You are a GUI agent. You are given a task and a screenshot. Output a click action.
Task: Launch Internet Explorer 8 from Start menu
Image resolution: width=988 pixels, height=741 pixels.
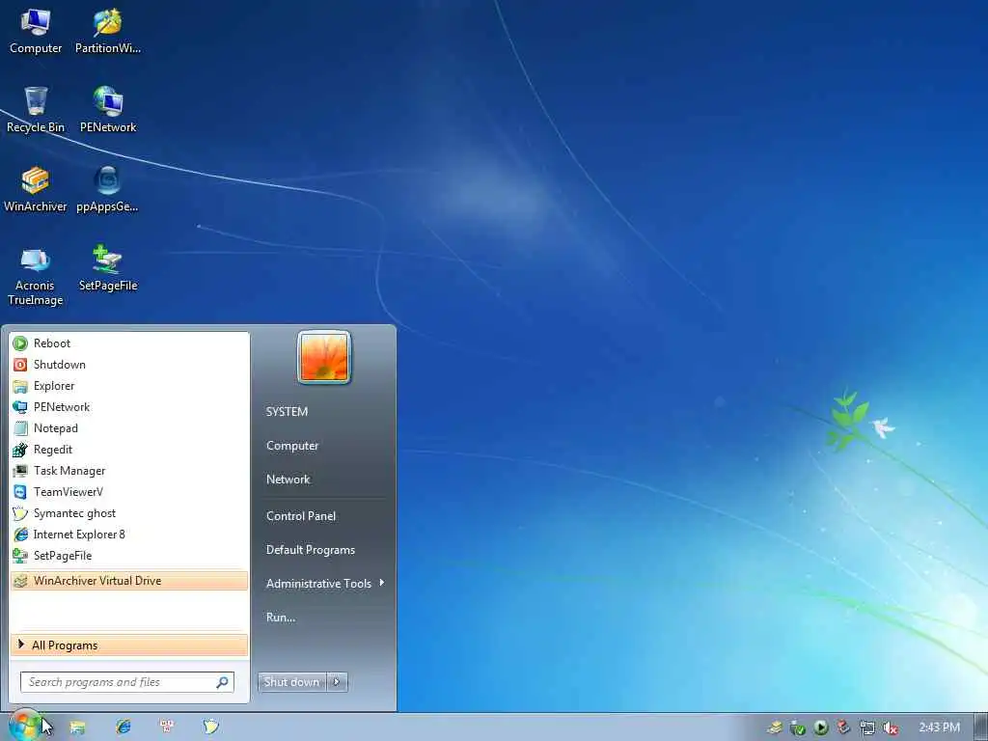pyautogui.click(x=129, y=535)
